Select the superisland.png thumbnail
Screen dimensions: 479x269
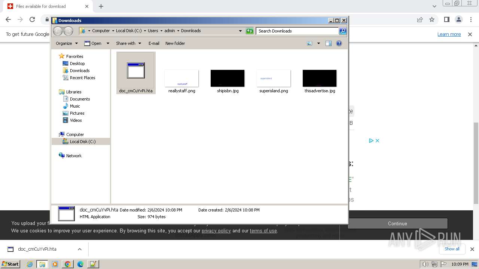coord(274,78)
